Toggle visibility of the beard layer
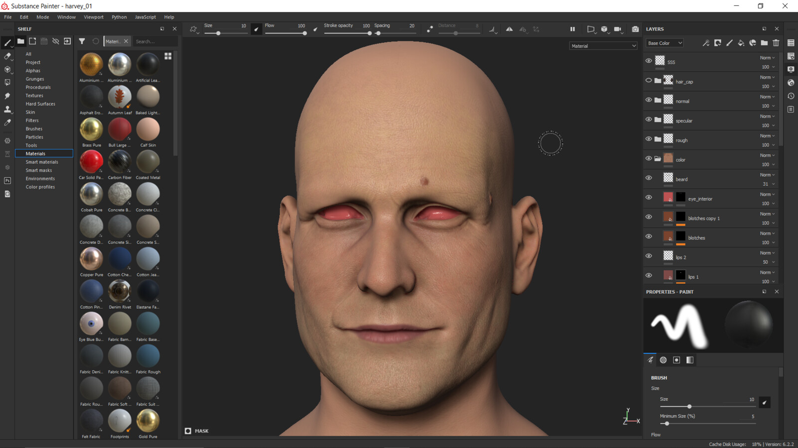 point(648,178)
